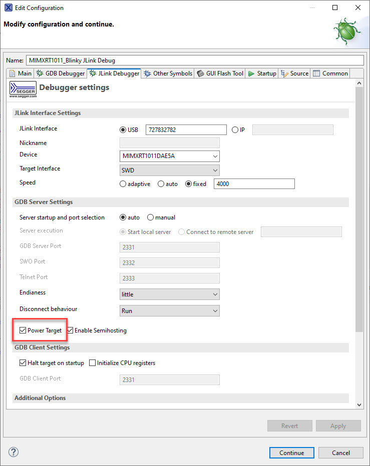
Task: Uncheck the Power Target checkbox
Action: click(23, 330)
